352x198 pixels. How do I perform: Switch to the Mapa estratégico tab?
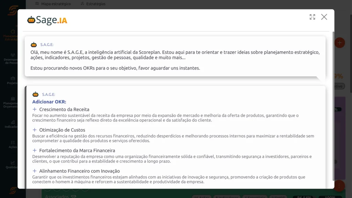click(53, 4)
